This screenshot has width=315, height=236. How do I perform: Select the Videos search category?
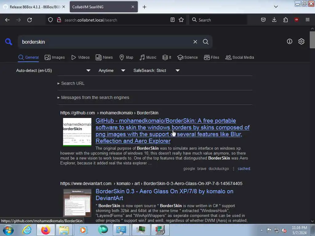(80, 57)
